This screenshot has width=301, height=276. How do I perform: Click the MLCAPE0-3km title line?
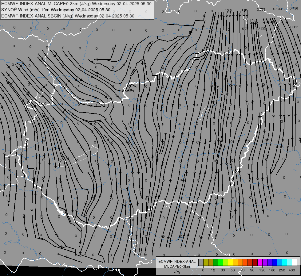(x=76, y=4)
